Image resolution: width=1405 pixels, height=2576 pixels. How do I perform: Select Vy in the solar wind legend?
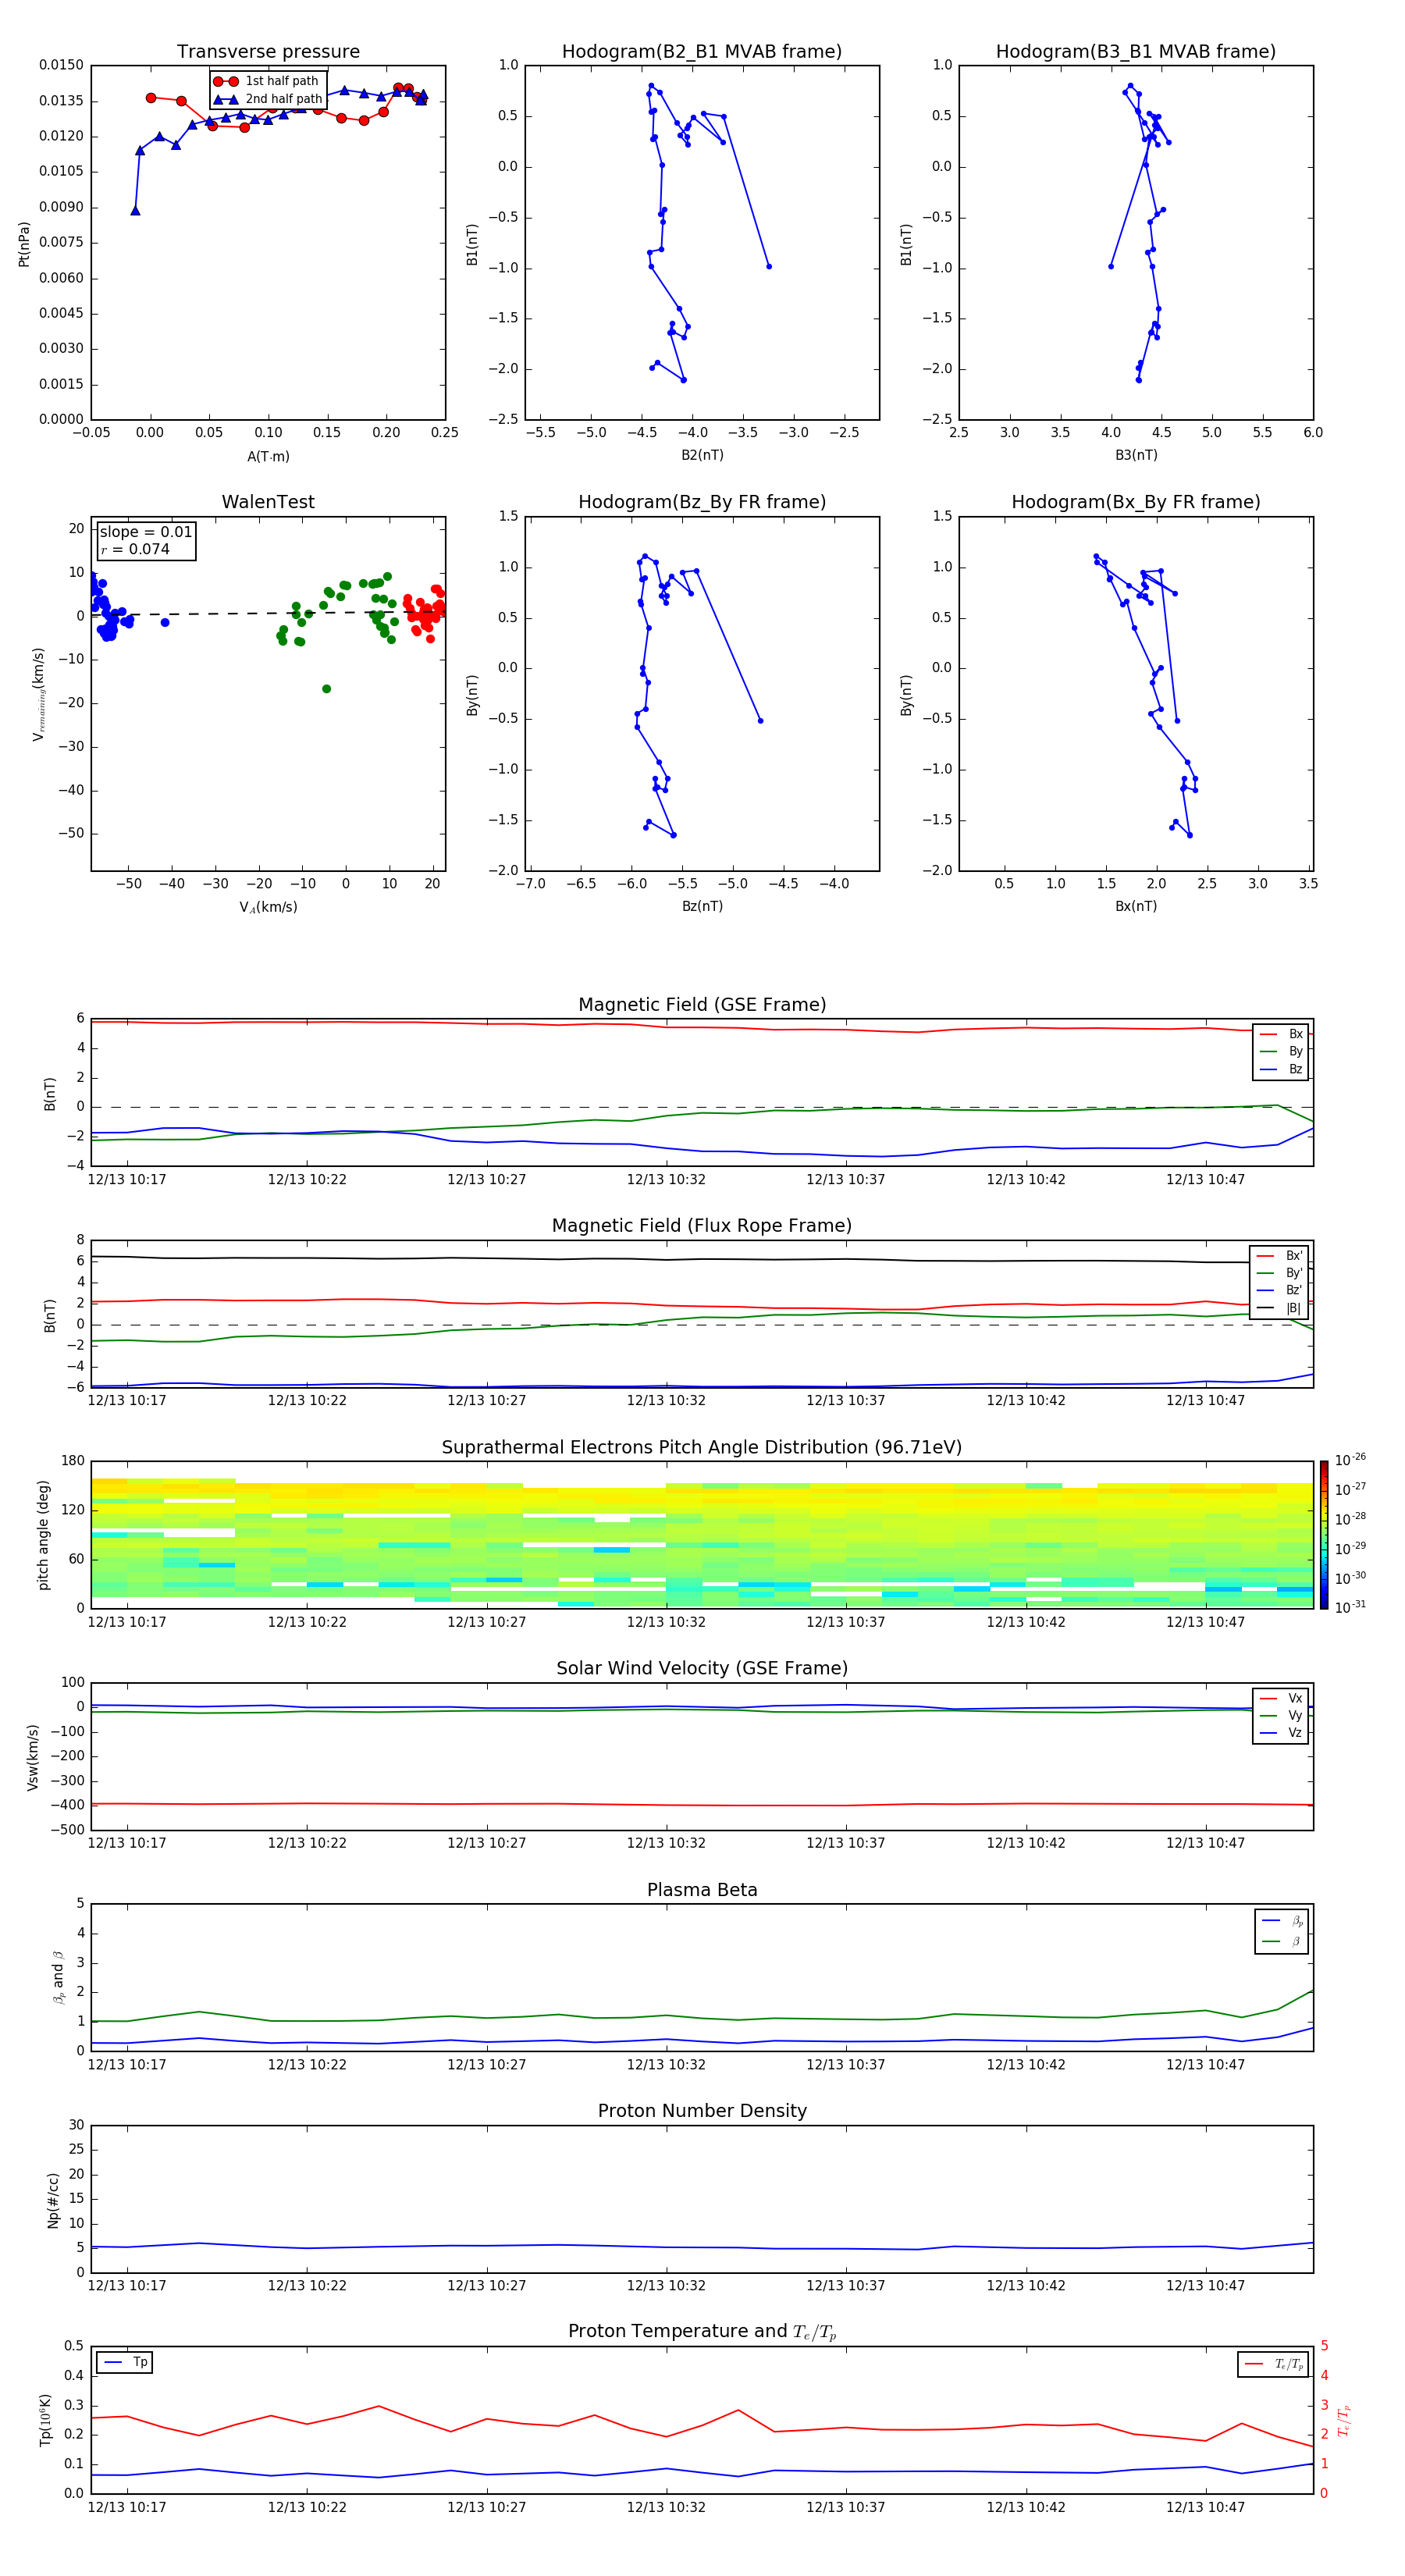click(x=1281, y=1716)
